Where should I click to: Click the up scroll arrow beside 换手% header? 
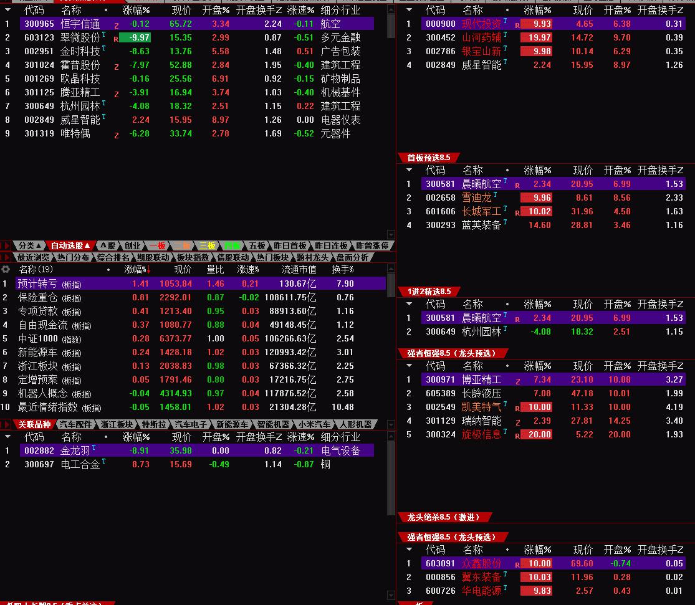point(391,268)
